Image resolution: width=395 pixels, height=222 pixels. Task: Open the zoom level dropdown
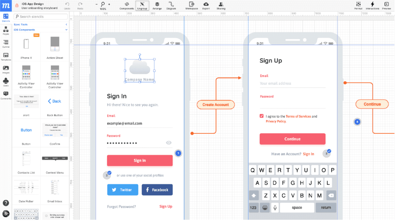[103, 5]
